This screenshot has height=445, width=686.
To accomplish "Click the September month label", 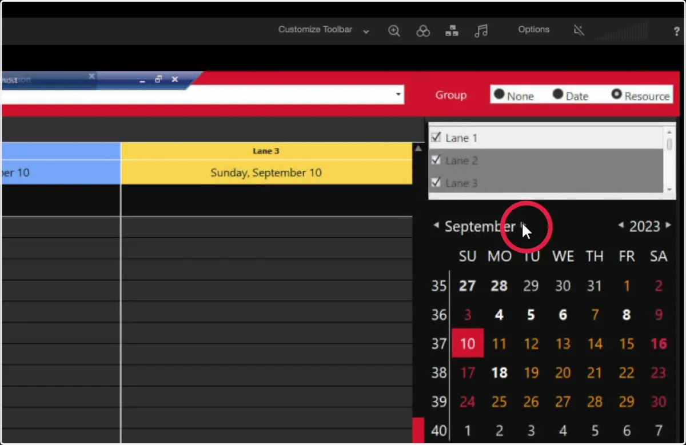I will click(480, 227).
